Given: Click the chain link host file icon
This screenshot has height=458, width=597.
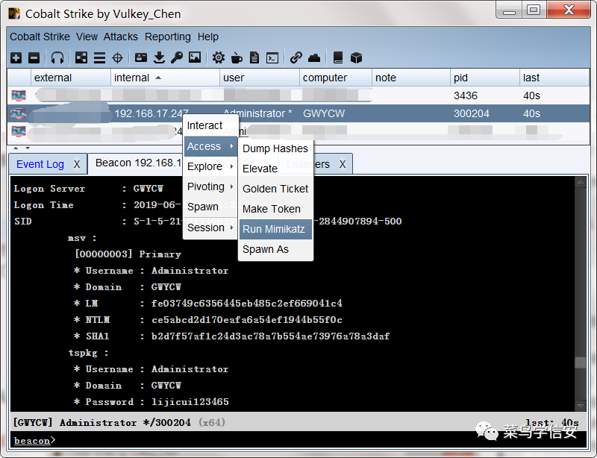Looking at the screenshot, I should pos(296,58).
